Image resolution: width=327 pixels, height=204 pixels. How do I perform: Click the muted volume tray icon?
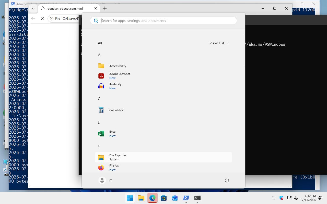tap(296, 198)
